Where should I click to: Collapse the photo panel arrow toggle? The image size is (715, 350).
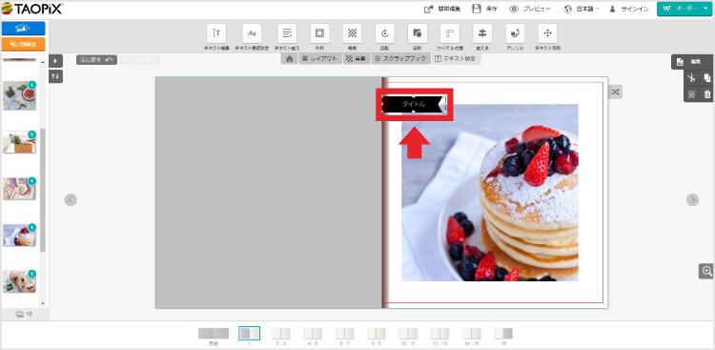[x=55, y=61]
